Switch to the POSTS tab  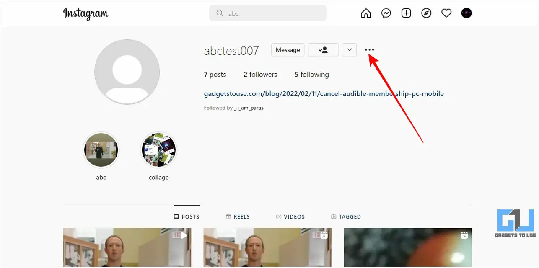coord(187,216)
